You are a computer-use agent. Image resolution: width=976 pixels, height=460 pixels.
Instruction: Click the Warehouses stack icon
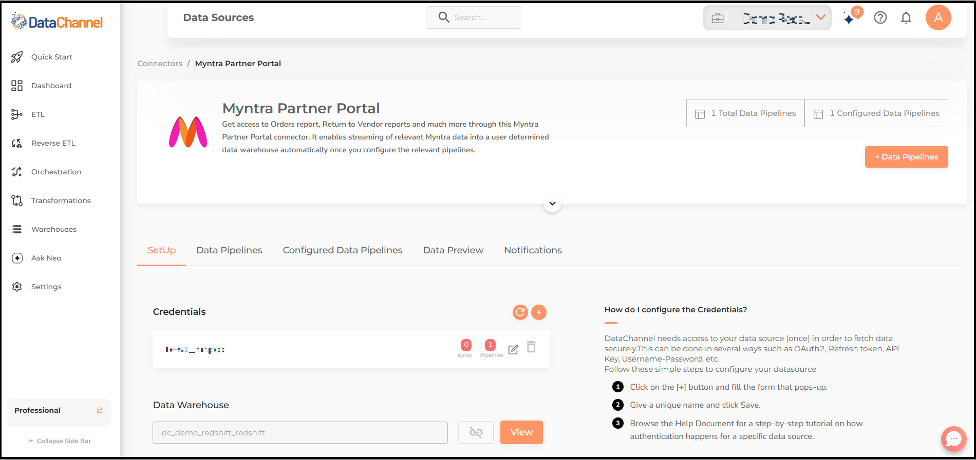click(17, 229)
